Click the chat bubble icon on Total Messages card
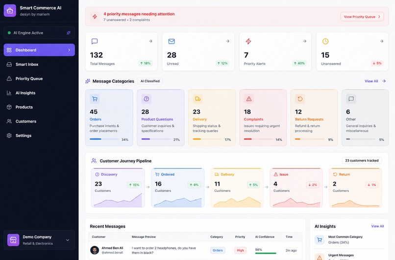Screen dimensions: 395x260 (x=95, y=41)
